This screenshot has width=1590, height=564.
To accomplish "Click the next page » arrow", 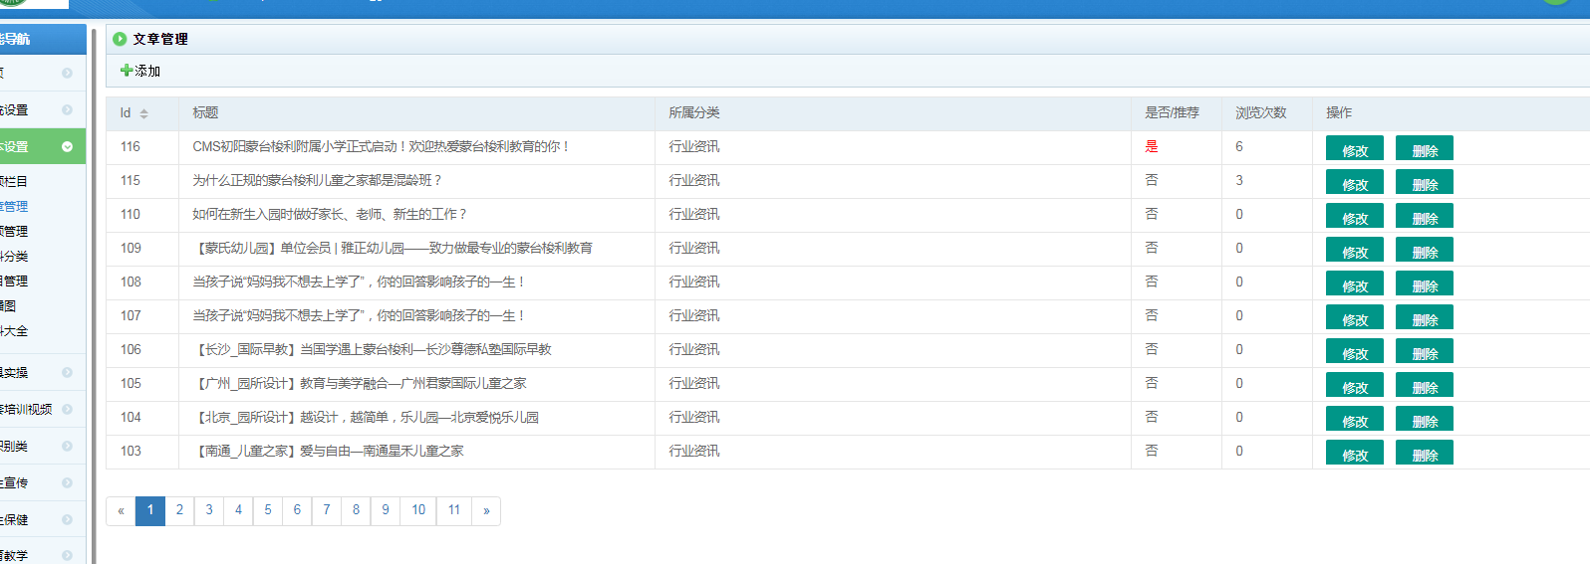I will click(x=486, y=510).
